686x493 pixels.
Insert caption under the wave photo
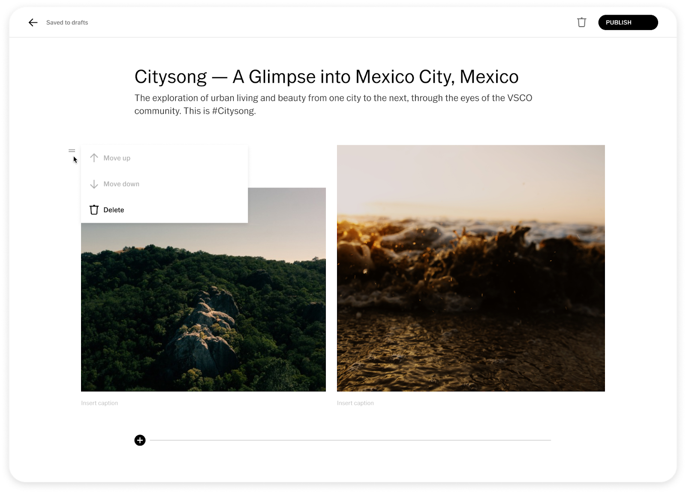pyautogui.click(x=355, y=403)
